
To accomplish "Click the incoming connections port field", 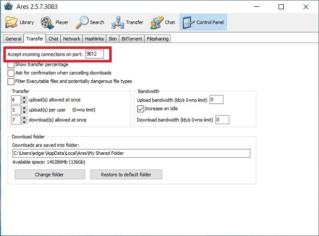I will 94,54.
